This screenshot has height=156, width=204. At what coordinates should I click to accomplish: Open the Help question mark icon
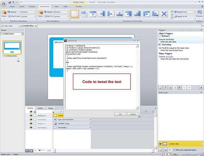click(x=203, y=6)
